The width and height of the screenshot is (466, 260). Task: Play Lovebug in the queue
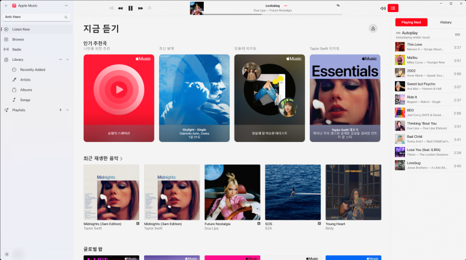428,166
